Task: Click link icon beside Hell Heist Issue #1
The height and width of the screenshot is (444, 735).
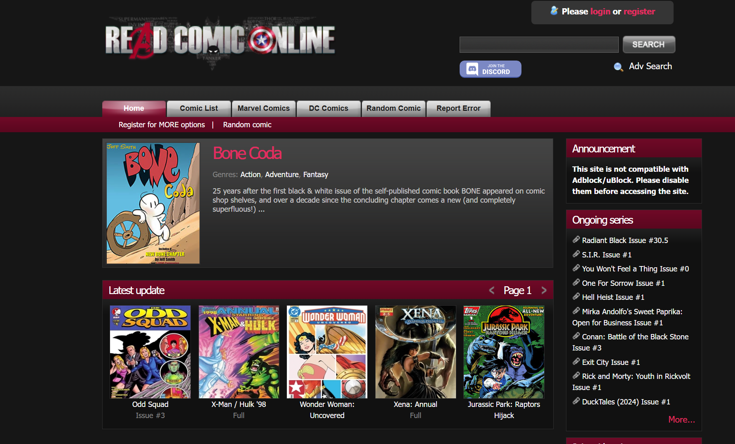Action: click(x=576, y=296)
